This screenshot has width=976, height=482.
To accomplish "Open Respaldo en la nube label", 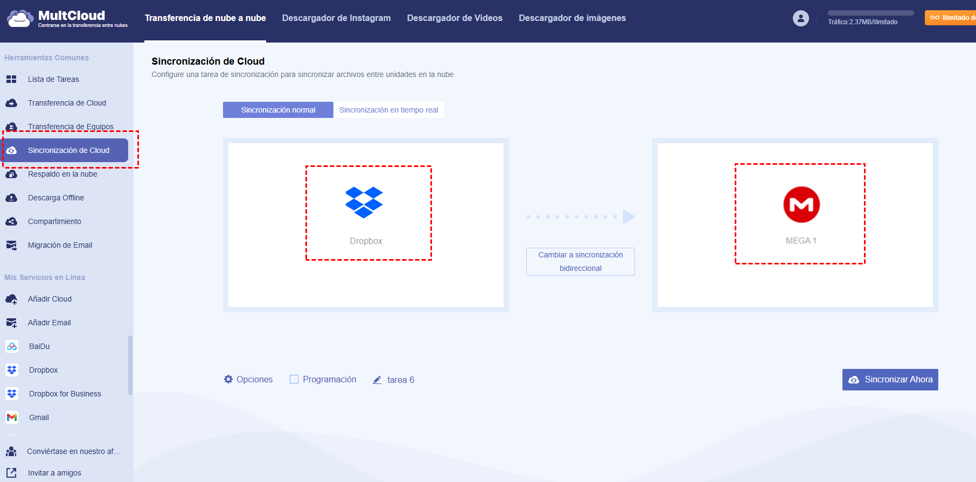I will pyautogui.click(x=62, y=174).
